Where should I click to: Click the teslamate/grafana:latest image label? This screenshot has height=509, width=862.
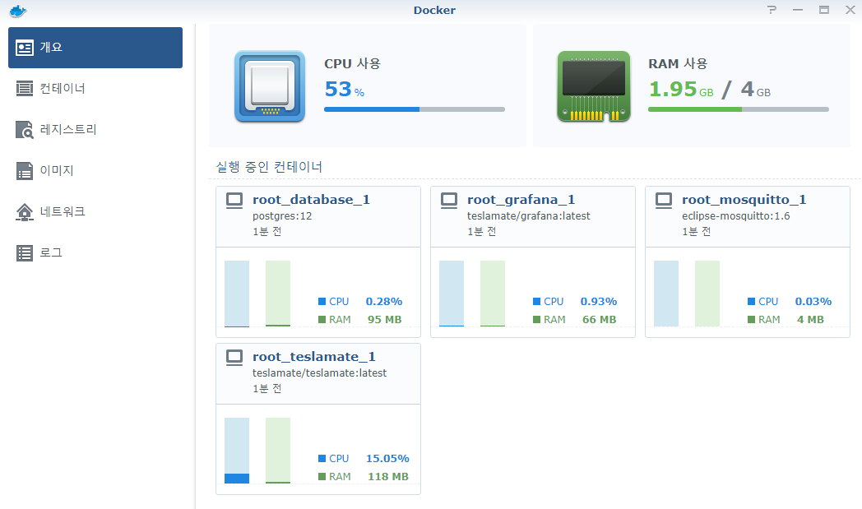coord(529,216)
